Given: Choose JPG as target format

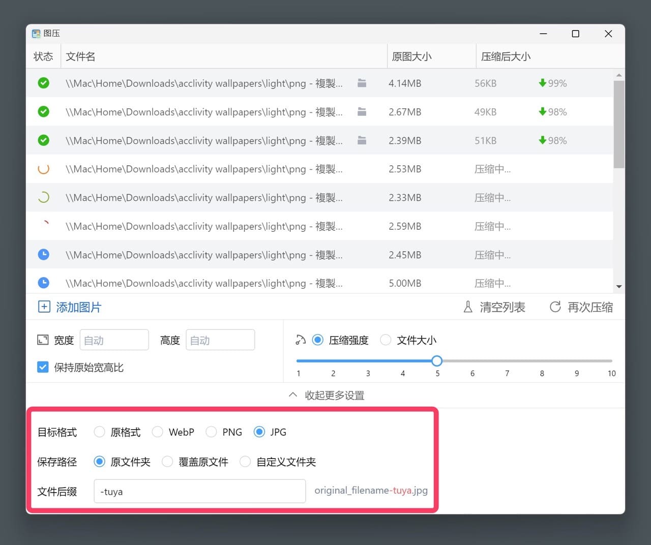Looking at the screenshot, I should (x=259, y=432).
